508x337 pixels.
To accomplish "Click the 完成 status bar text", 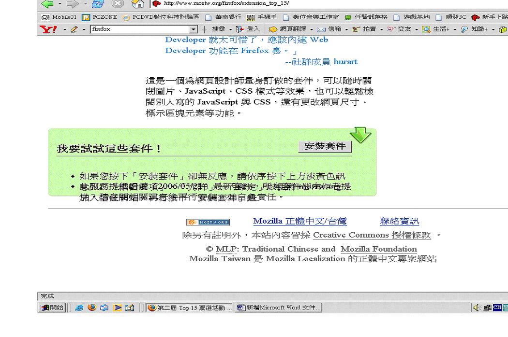I will coord(47,296).
